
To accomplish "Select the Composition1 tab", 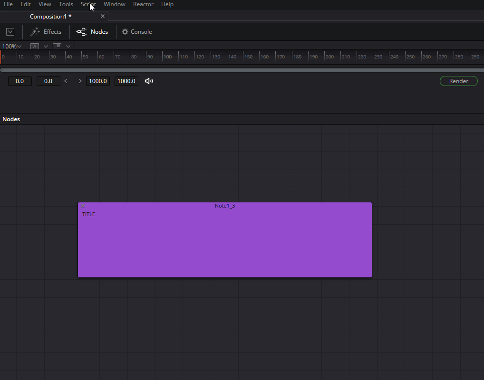I will tap(50, 16).
